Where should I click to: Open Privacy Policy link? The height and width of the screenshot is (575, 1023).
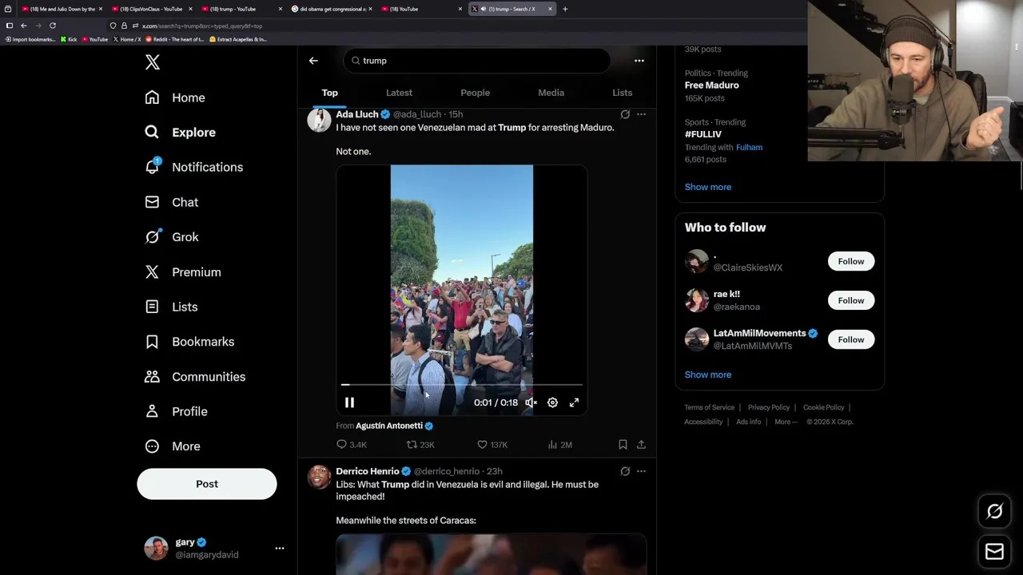(x=769, y=407)
